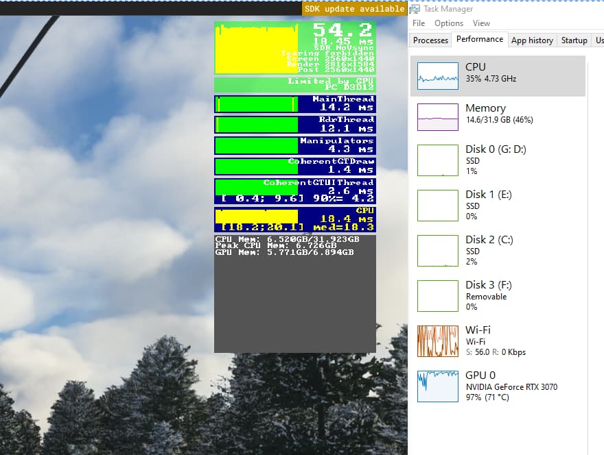
Task: Select the Disk 2 (C:) graph icon
Action: pos(437,250)
